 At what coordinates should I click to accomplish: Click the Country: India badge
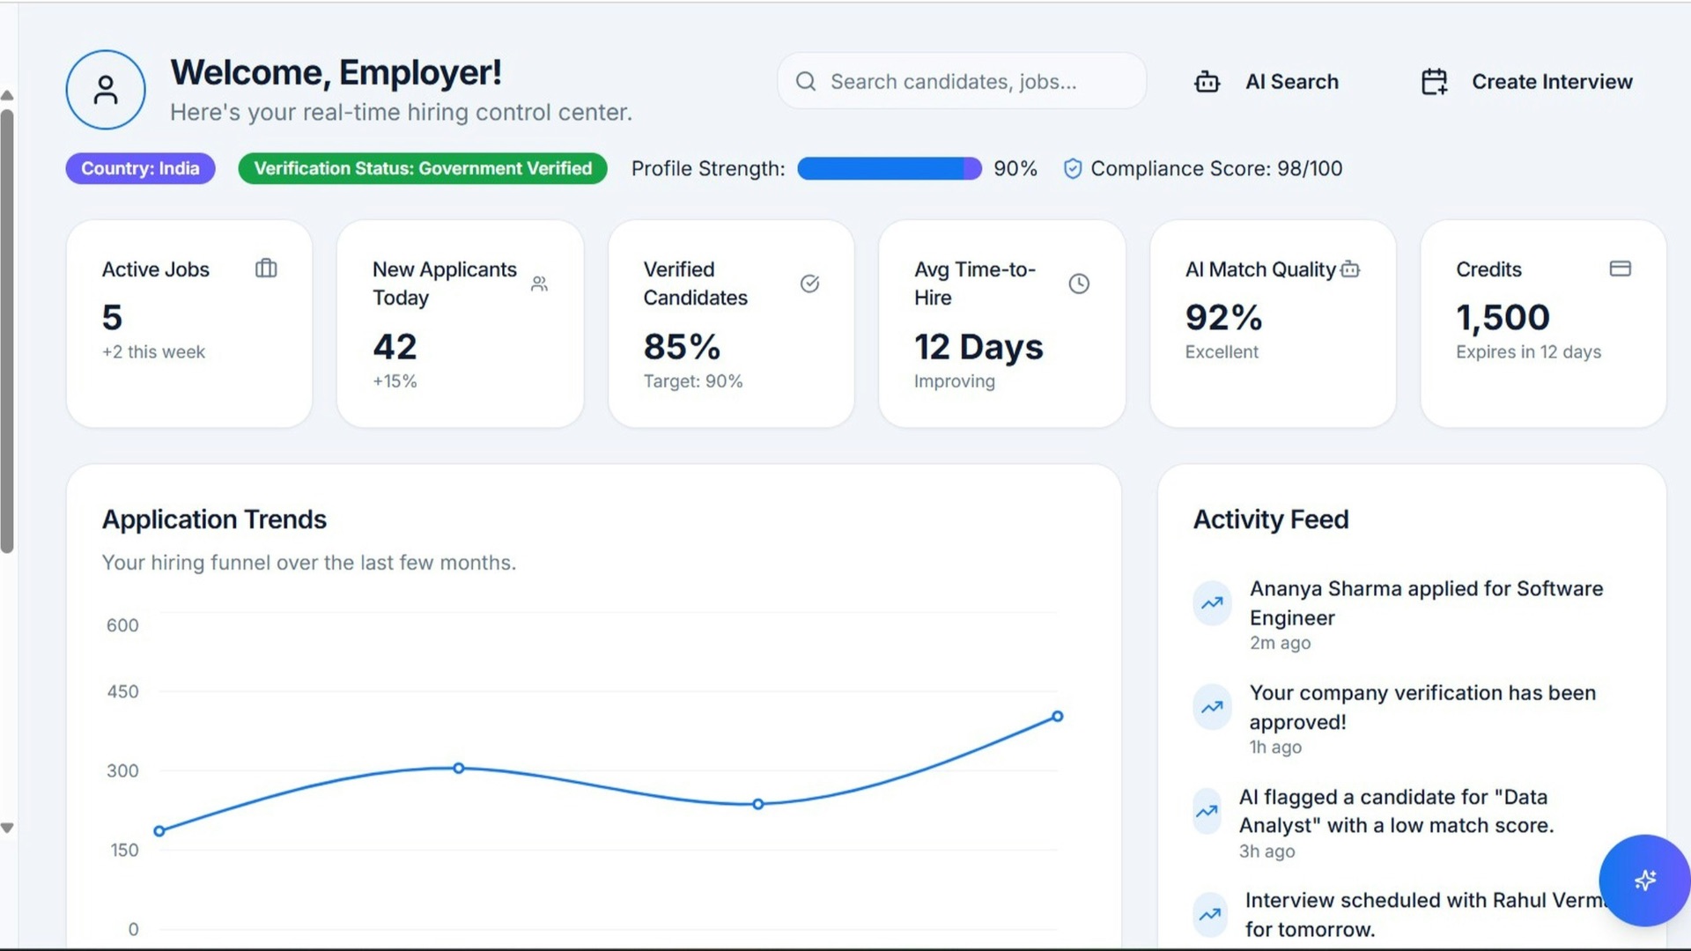click(x=140, y=168)
